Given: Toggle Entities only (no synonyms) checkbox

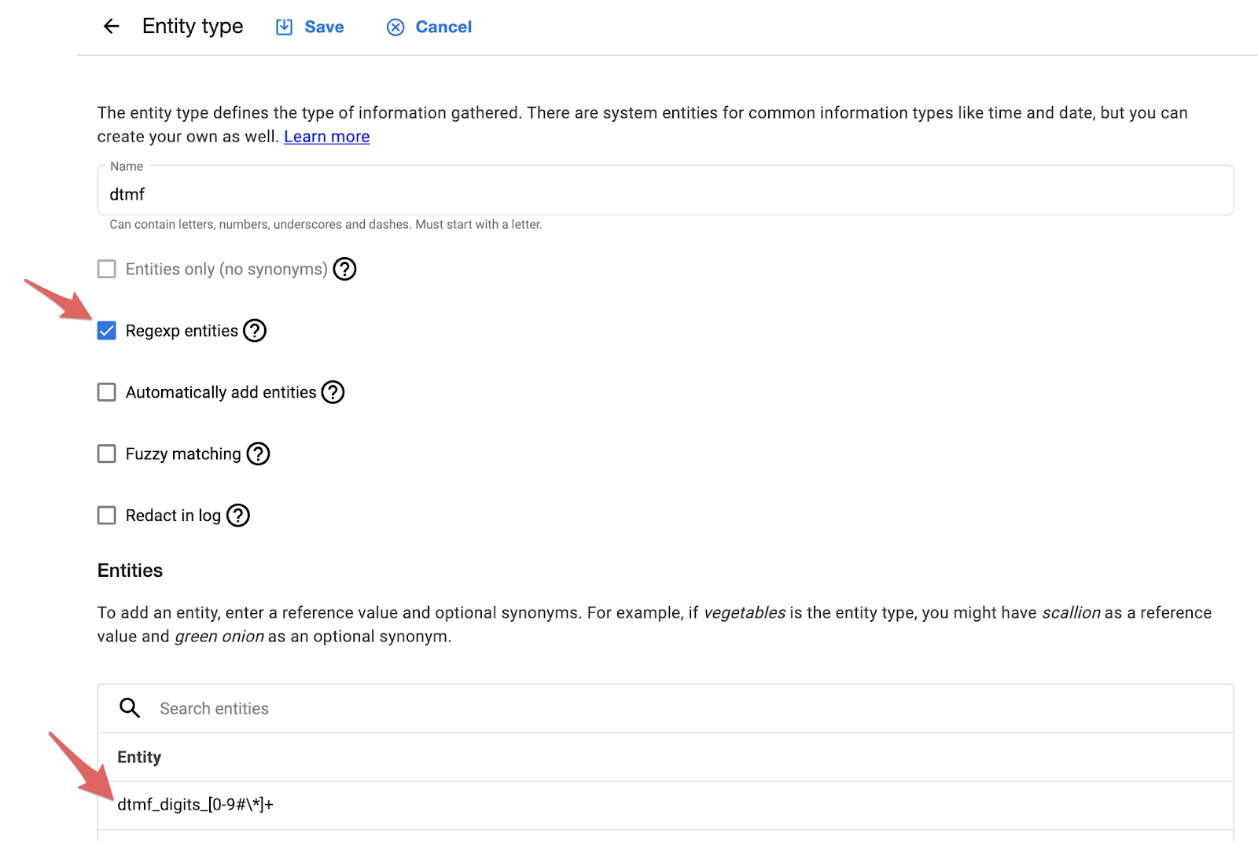Looking at the screenshot, I should [107, 269].
